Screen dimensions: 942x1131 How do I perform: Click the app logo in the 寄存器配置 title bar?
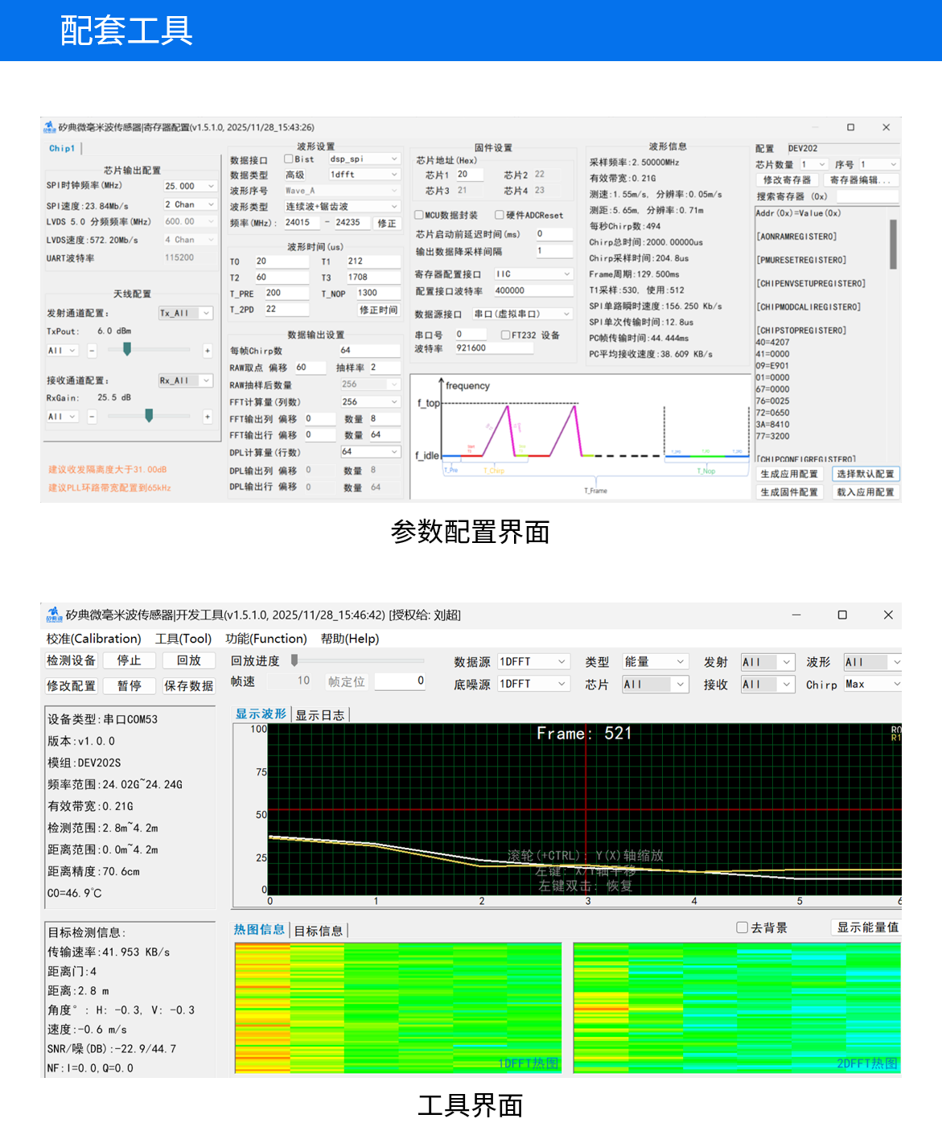pyautogui.click(x=50, y=127)
